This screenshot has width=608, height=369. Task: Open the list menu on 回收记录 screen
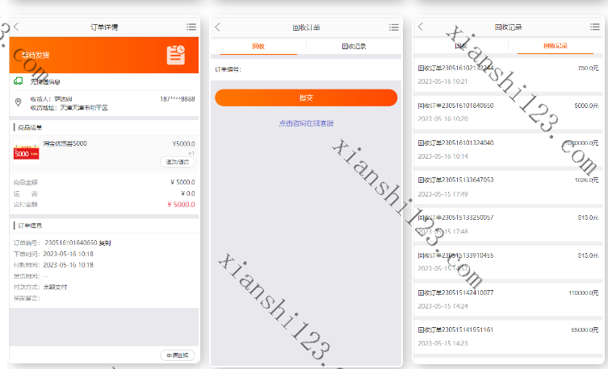pyautogui.click(x=595, y=27)
